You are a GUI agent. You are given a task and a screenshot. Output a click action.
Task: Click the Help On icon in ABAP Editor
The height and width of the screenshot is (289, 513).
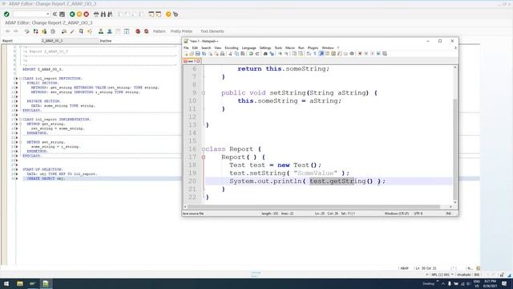127,31
